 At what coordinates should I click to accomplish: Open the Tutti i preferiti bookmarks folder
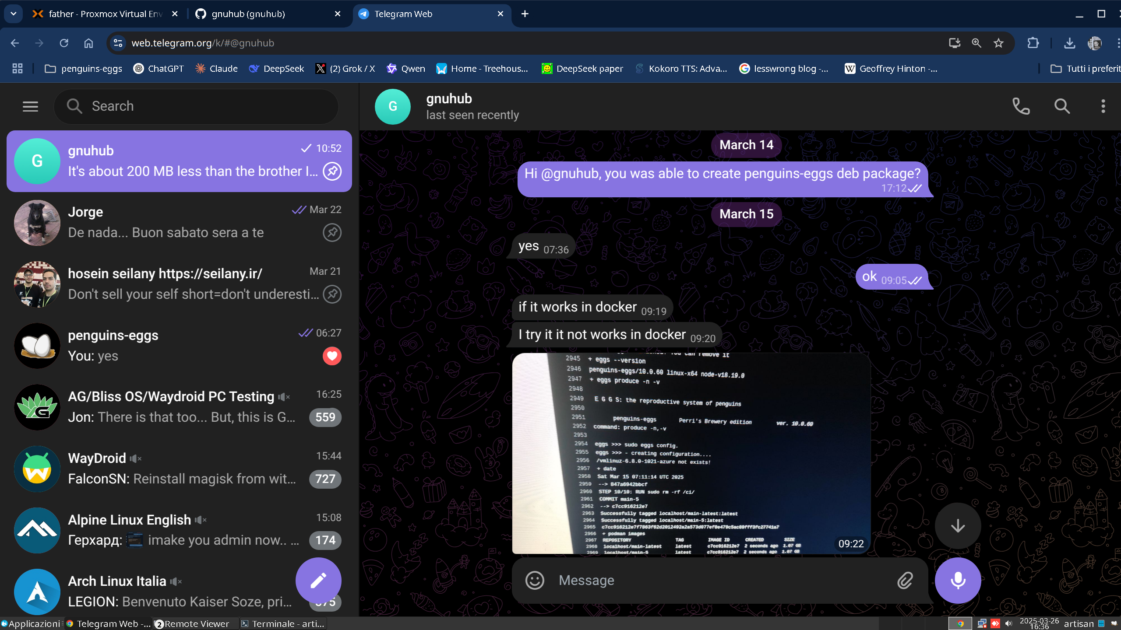tap(1085, 69)
